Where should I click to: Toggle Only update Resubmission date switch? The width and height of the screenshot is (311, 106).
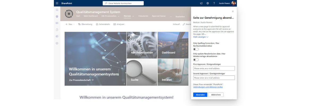(x=196, y=60)
